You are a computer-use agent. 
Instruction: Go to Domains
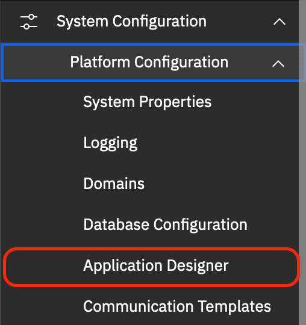tap(114, 184)
